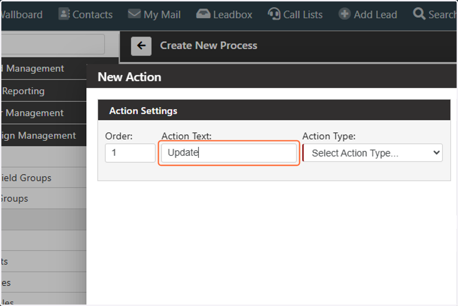The image size is (458, 306).
Task: Click the Create New Process title
Action: click(208, 46)
